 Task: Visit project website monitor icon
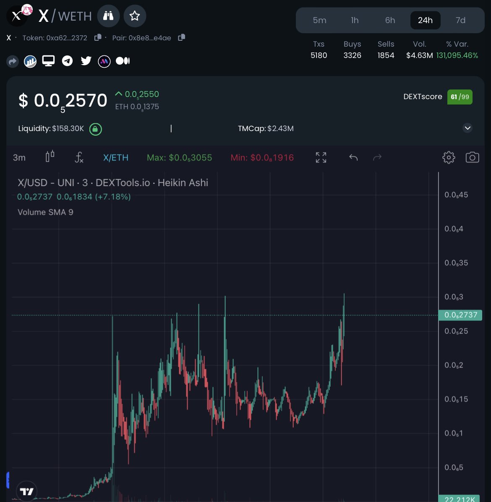(x=48, y=61)
